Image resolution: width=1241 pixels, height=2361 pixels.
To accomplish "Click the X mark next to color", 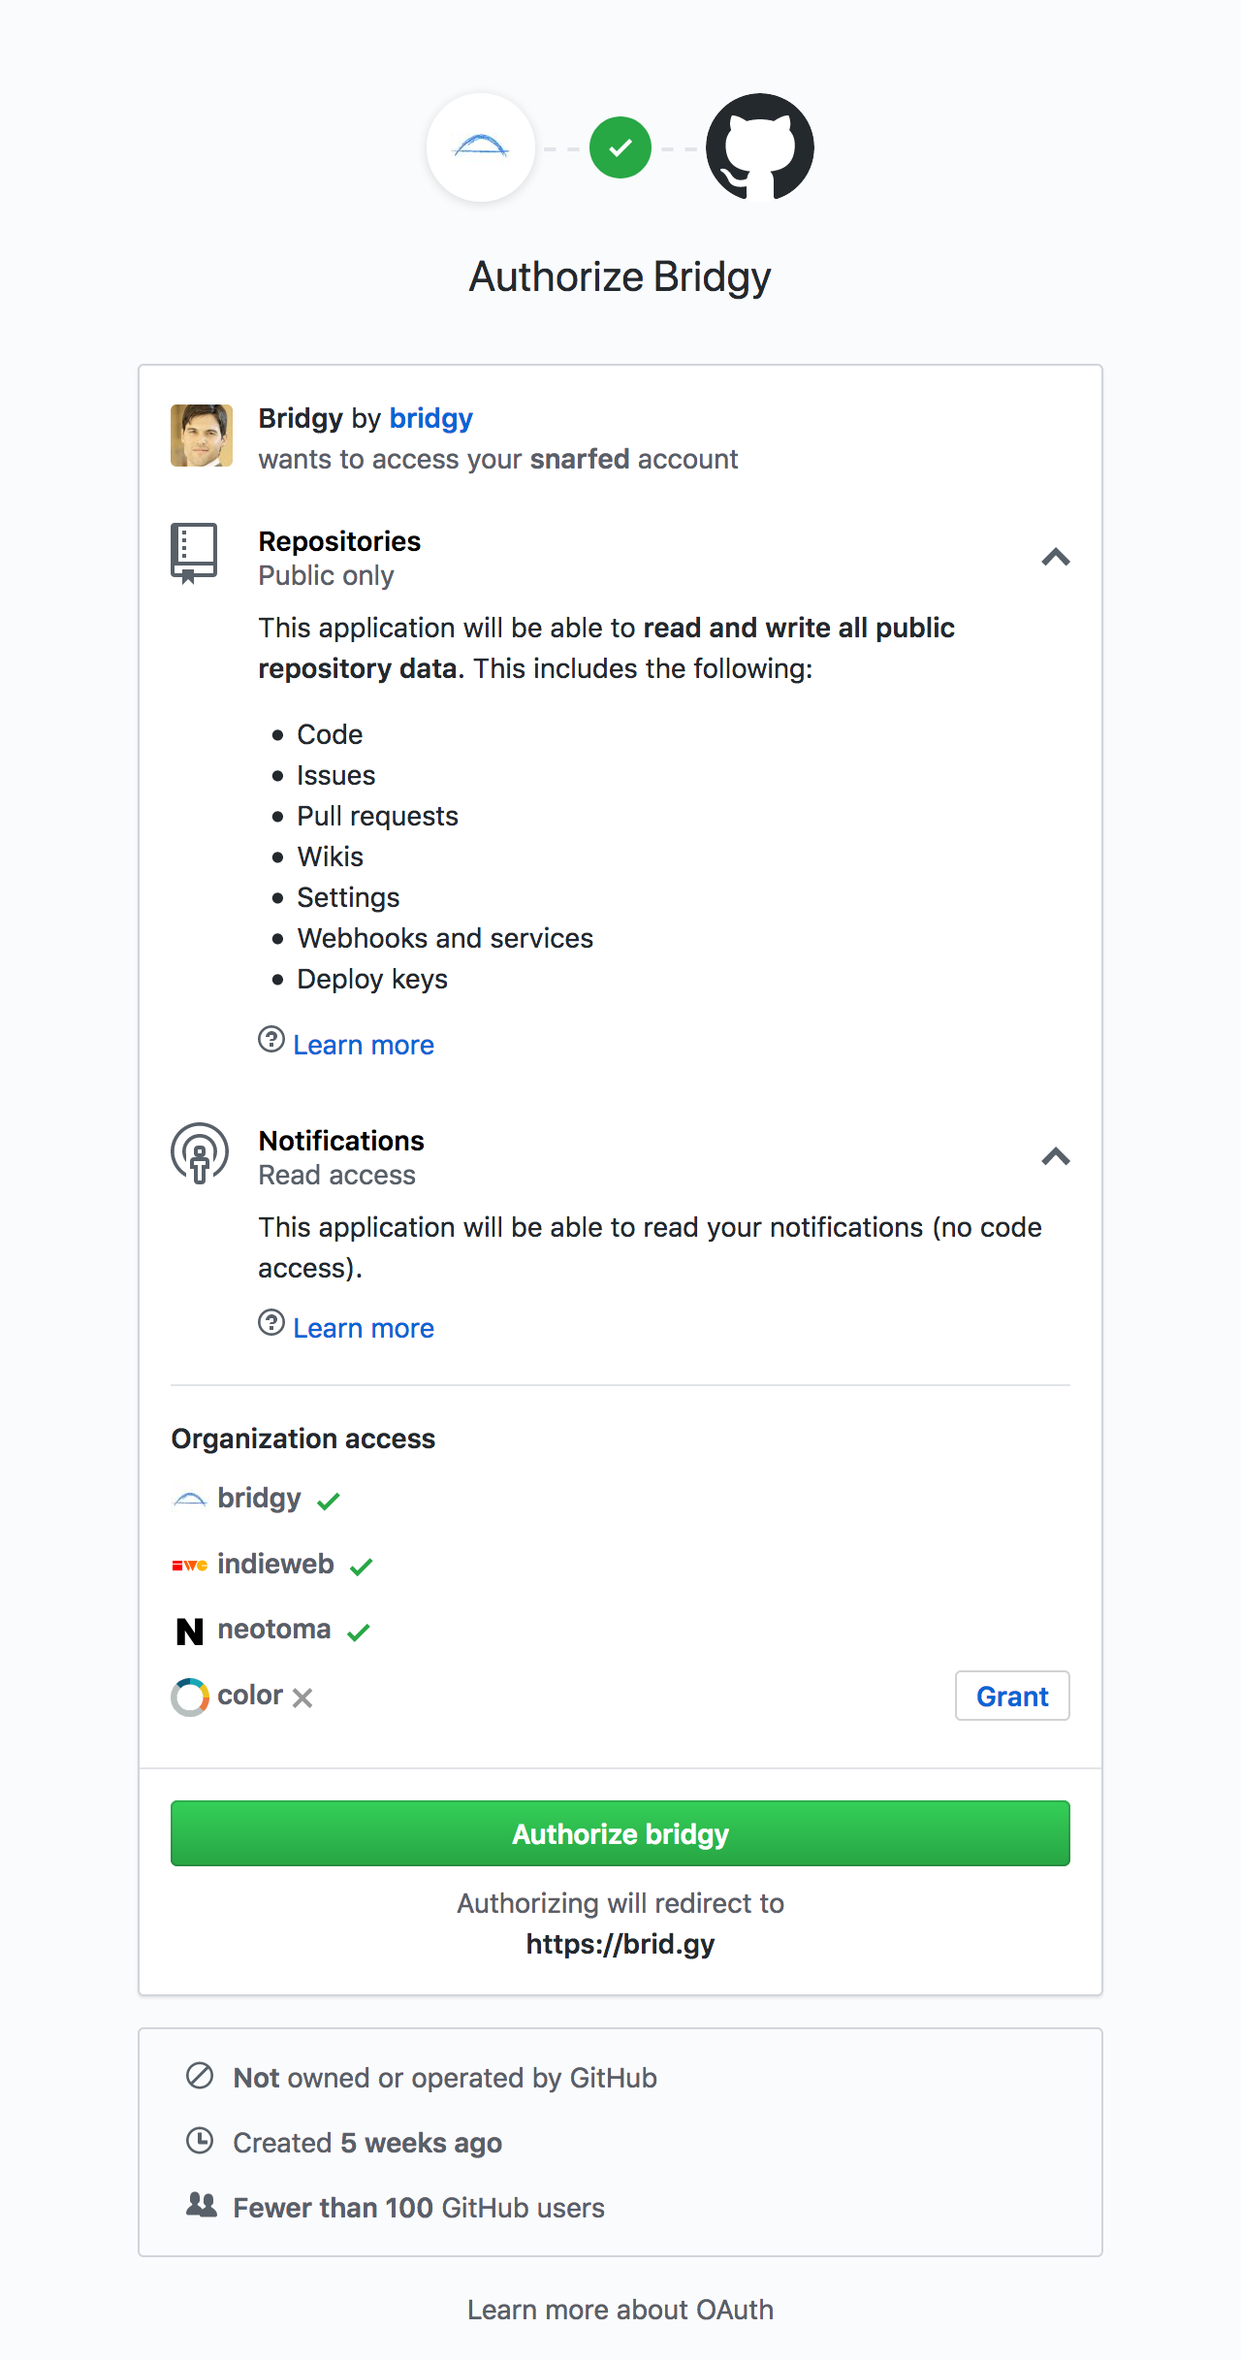I will [x=302, y=1698].
